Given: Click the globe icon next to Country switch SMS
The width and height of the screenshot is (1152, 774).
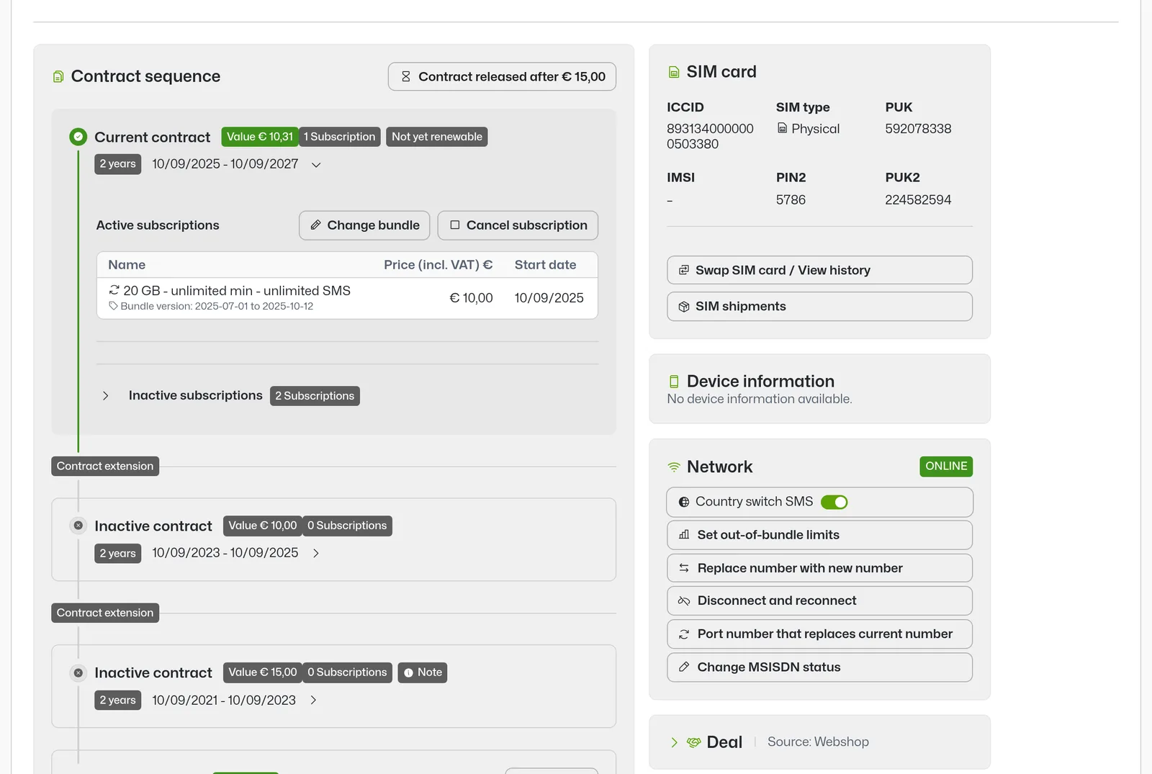Looking at the screenshot, I should (x=684, y=502).
